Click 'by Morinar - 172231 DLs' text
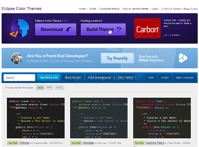 (x=108, y=143)
